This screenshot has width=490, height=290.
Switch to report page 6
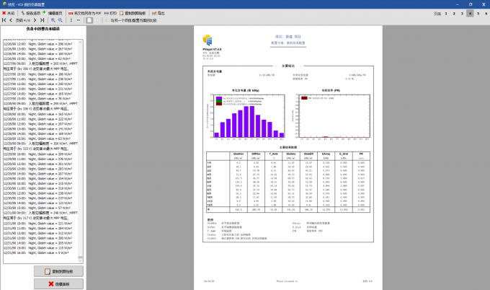[486, 14]
